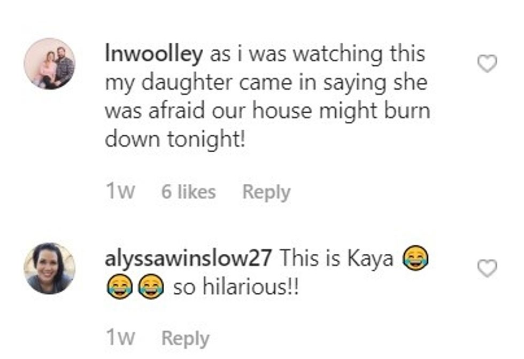View the 6 likes on lnwoolley's comment
Viewport: 524px width, 359px height.
click(x=188, y=192)
